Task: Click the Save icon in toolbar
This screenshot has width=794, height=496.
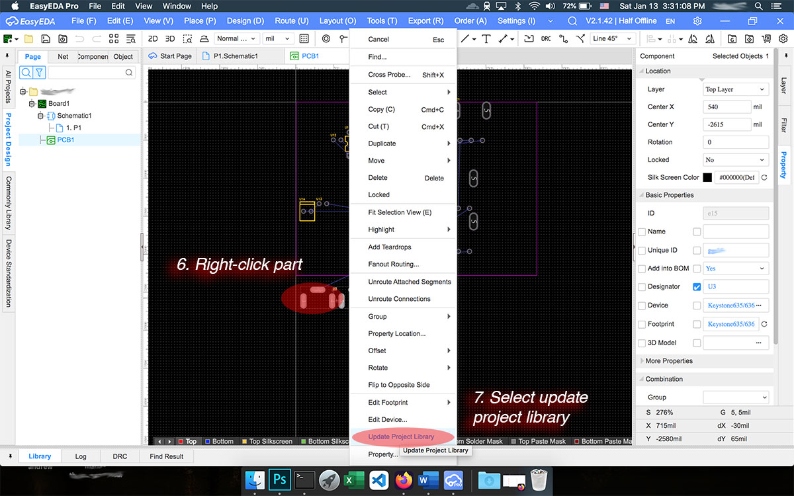Action: [46, 38]
